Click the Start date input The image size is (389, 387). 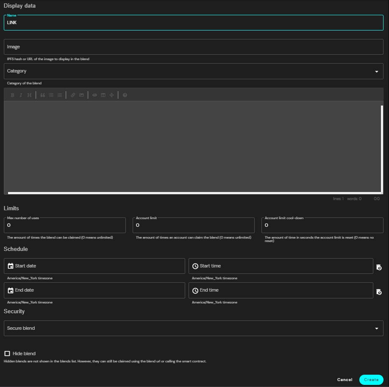[94, 266]
